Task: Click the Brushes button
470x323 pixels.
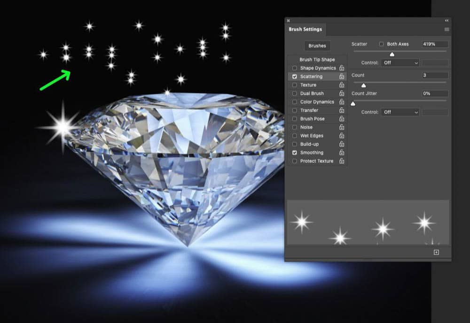Action: (x=317, y=46)
